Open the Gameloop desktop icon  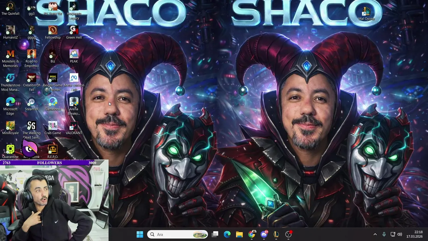(53, 104)
